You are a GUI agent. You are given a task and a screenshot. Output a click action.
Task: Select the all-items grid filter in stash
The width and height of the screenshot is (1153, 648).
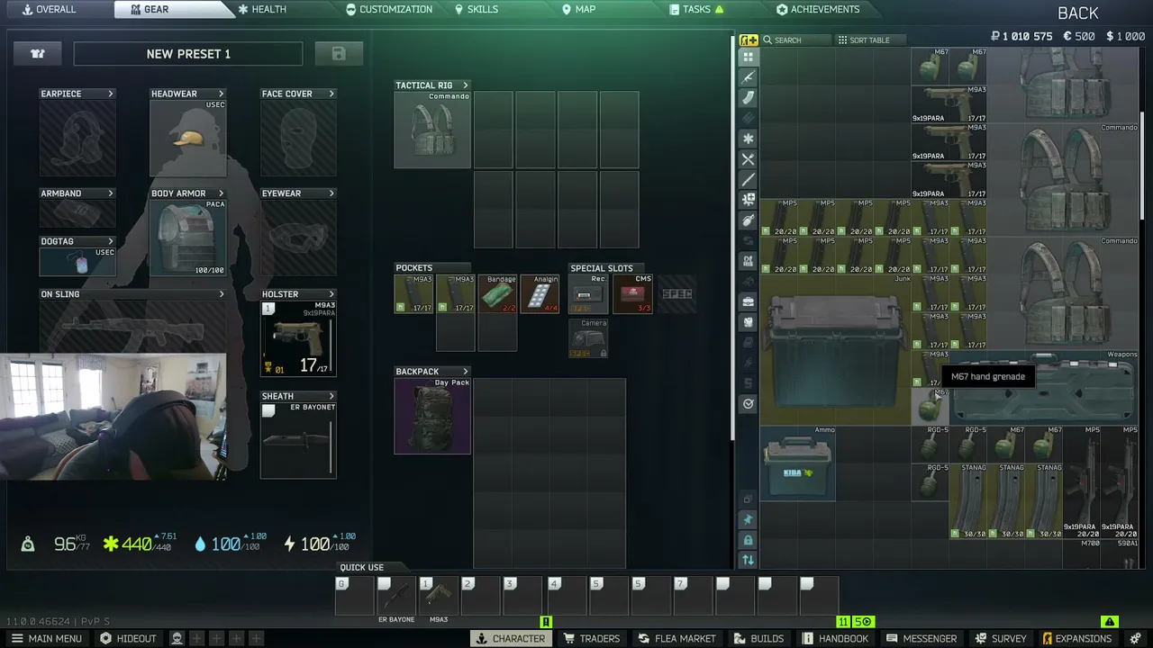pyautogui.click(x=748, y=57)
